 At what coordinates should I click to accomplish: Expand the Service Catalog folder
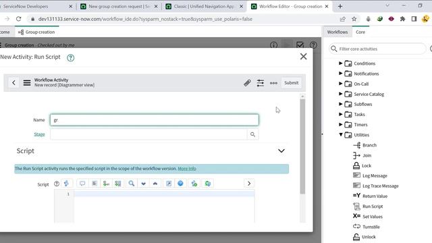pos(340,94)
